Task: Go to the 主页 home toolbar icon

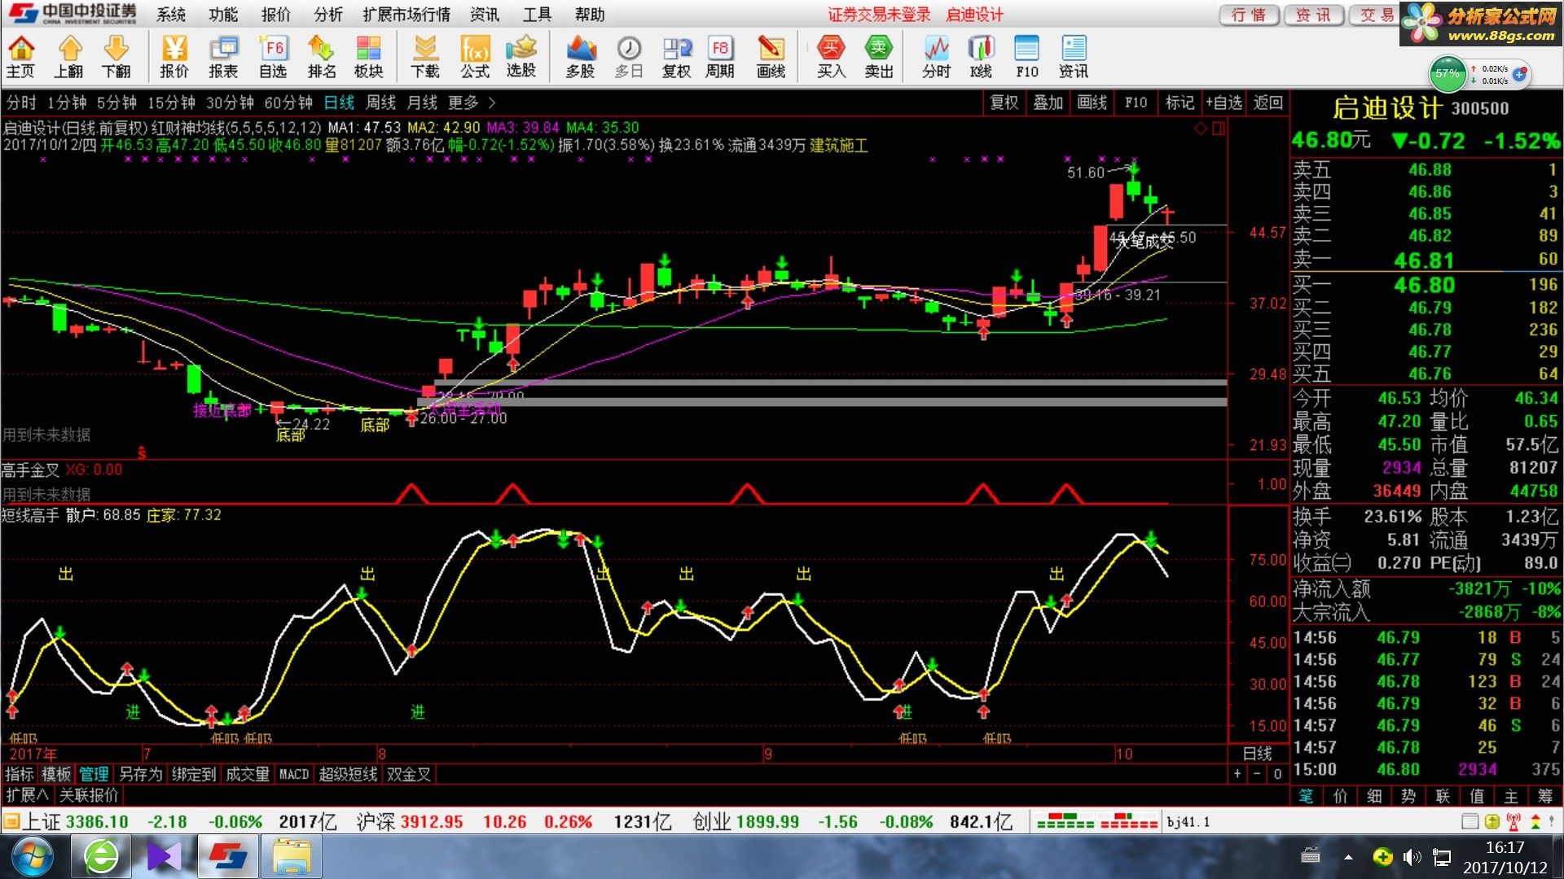Action: tap(21, 57)
